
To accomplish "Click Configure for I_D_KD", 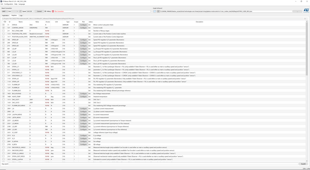I will pos(83,64).
